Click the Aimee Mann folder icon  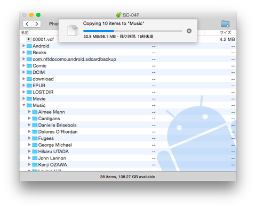[x=35, y=112]
